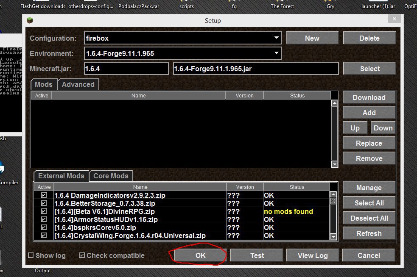
Task: Click the Up button
Action: coord(355,128)
